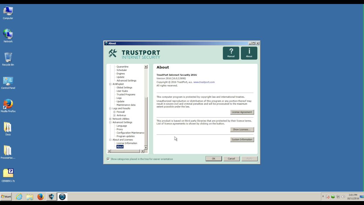Click Firefox icon in taskbar
364x205 pixels.
point(40,196)
